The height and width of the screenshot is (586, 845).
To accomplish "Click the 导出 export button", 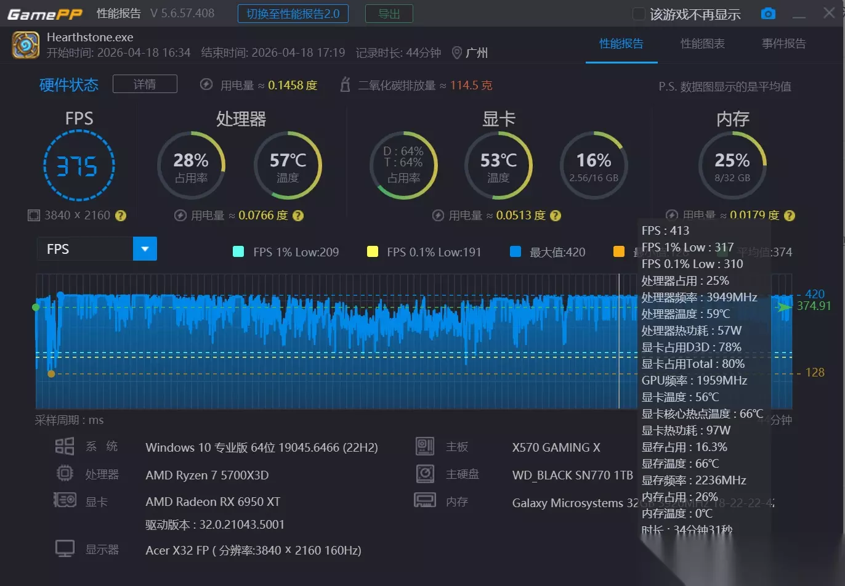I will click(x=389, y=14).
